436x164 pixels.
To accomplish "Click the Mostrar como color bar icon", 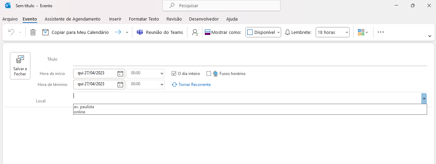I will click(x=207, y=32).
